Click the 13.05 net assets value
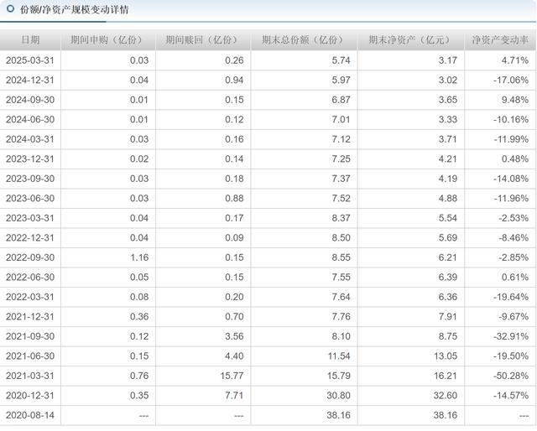The image size is (537, 431). 446,356
